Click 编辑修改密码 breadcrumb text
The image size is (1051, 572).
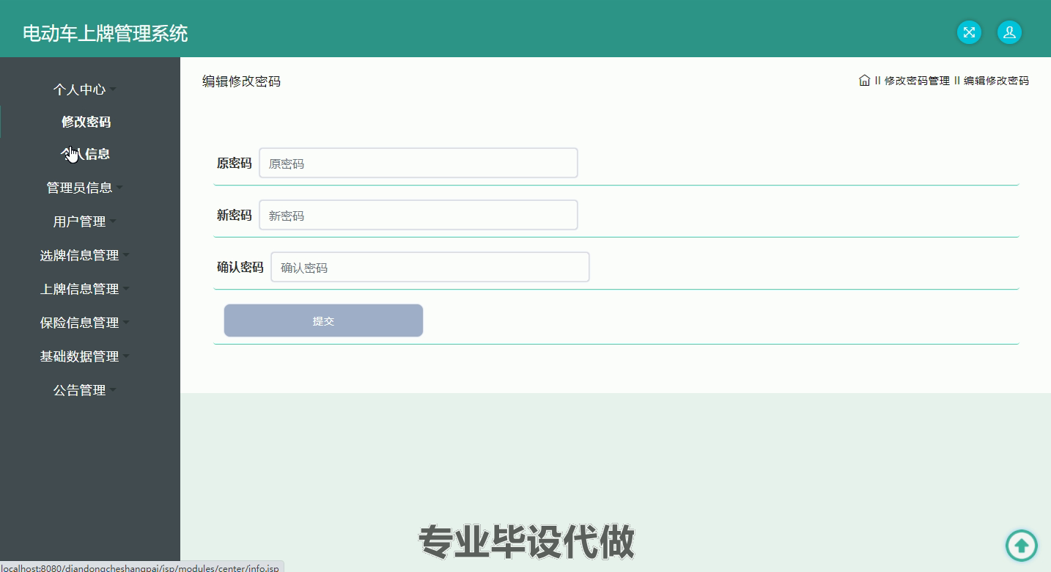pos(996,81)
